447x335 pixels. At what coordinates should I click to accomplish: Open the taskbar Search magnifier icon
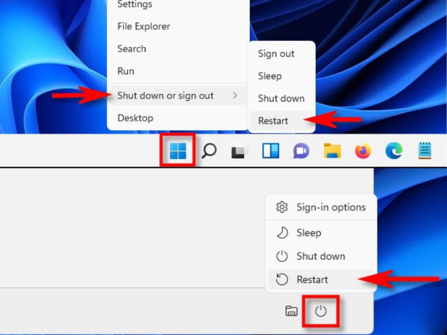click(x=209, y=151)
